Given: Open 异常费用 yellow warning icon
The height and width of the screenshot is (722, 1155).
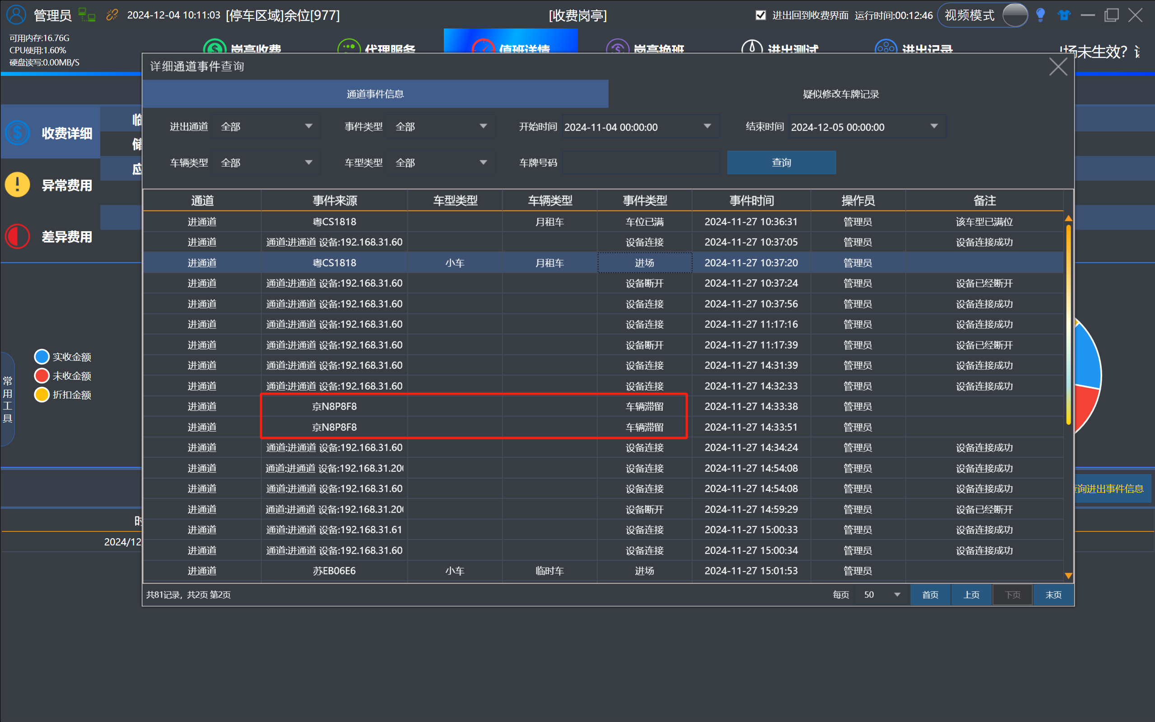Looking at the screenshot, I should [x=18, y=185].
